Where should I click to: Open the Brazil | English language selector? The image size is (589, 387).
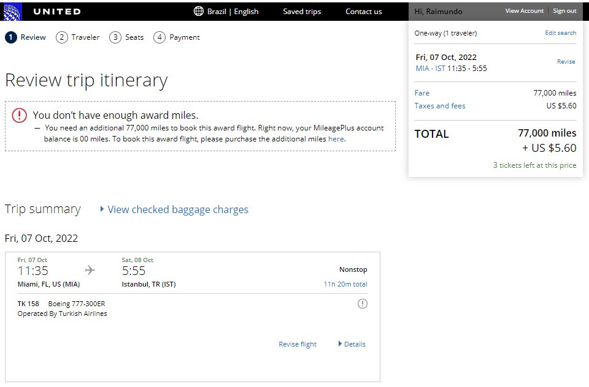(226, 11)
